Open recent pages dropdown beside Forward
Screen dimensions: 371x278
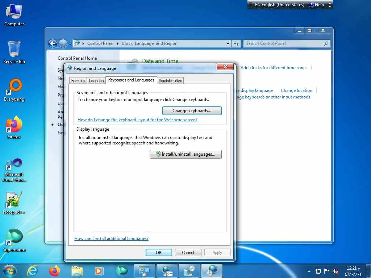(x=70, y=44)
